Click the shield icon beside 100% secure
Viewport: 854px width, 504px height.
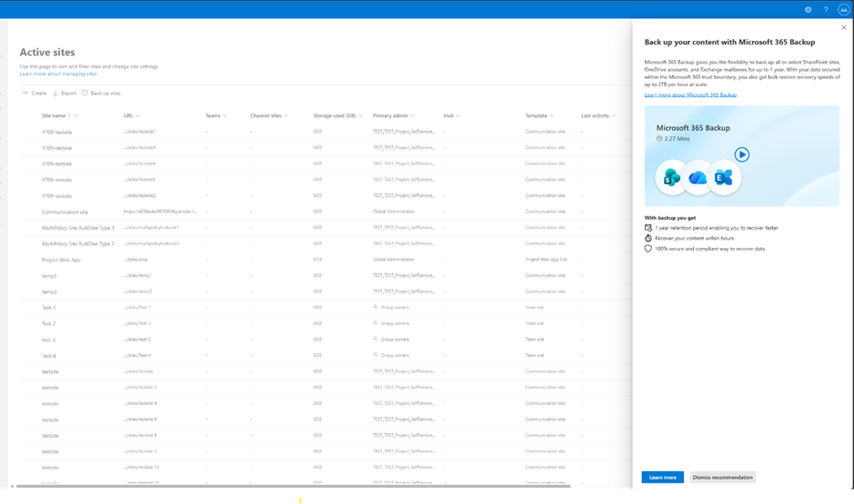(x=648, y=249)
